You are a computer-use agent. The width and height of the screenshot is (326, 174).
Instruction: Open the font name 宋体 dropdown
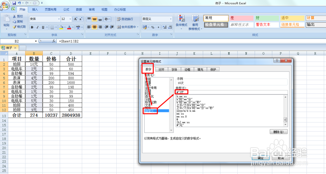(x=59, y=19)
